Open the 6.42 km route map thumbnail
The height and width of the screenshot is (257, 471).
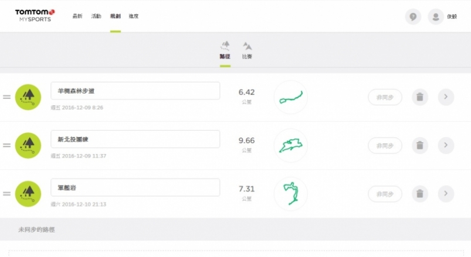[290, 97]
